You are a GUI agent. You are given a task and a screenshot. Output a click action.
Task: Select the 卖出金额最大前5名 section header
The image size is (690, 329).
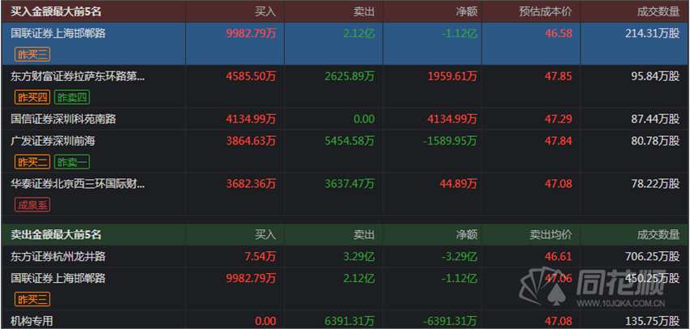click(56, 234)
